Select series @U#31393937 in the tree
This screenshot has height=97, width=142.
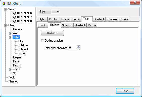pyautogui.click(x=22, y=17)
